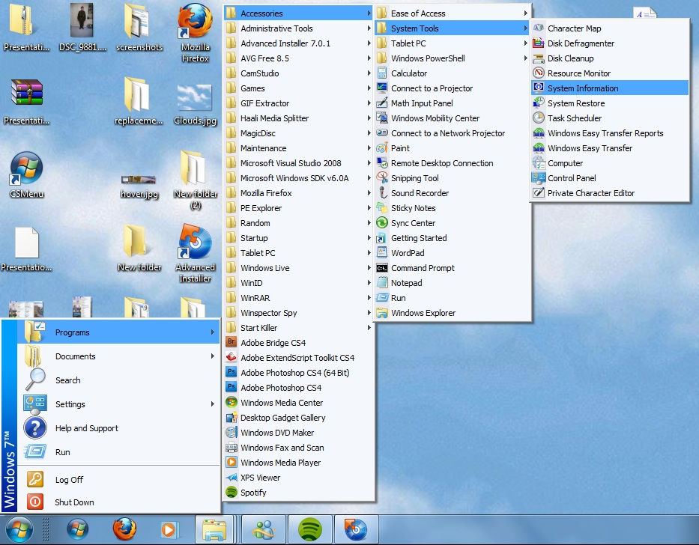Click the System Information icon
This screenshot has height=545, width=699.
point(539,88)
